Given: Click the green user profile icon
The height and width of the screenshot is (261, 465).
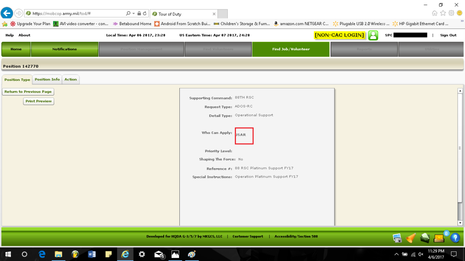Looking at the screenshot, I should [373, 35].
